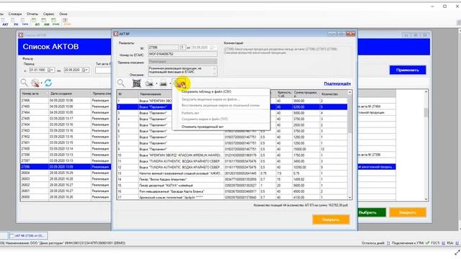This screenshot has width=461, height=259.
Task: Open the Словари menu
Action: pyautogui.click(x=15, y=14)
